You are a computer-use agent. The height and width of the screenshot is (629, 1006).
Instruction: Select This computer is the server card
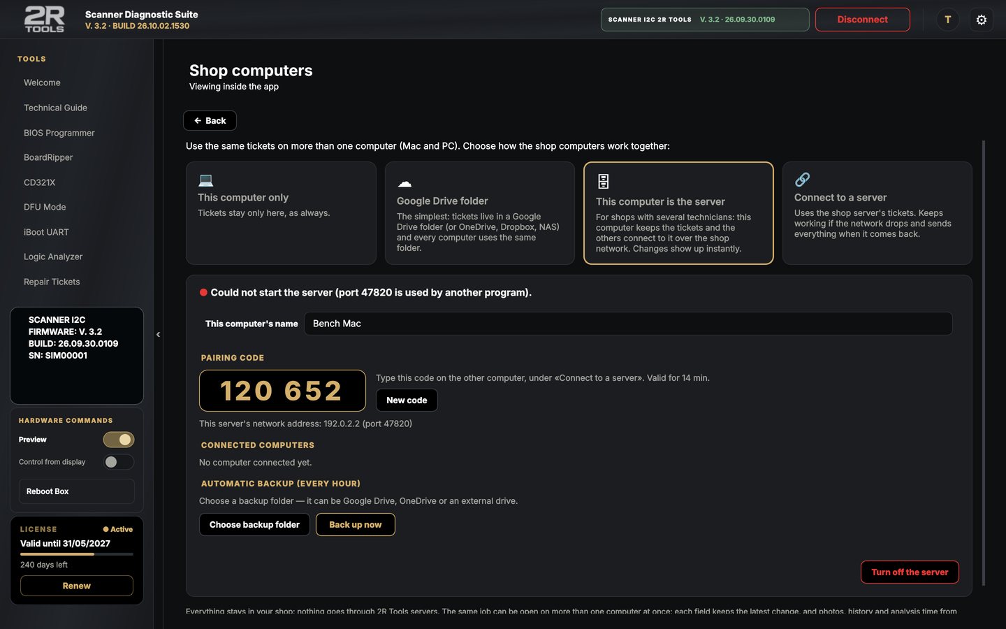point(678,213)
